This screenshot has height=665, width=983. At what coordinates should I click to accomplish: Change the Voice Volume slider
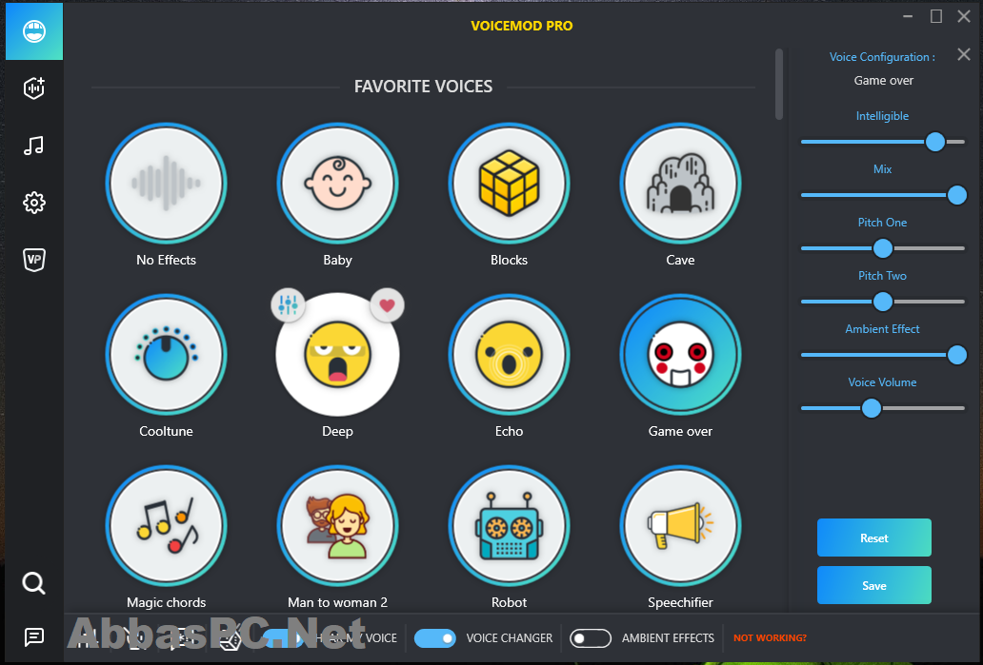click(883, 408)
